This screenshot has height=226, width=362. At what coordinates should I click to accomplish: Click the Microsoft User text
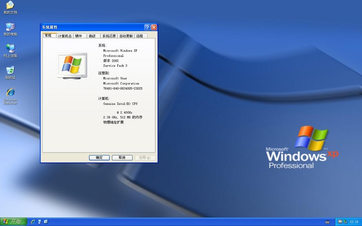pyautogui.click(x=115, y=78)
